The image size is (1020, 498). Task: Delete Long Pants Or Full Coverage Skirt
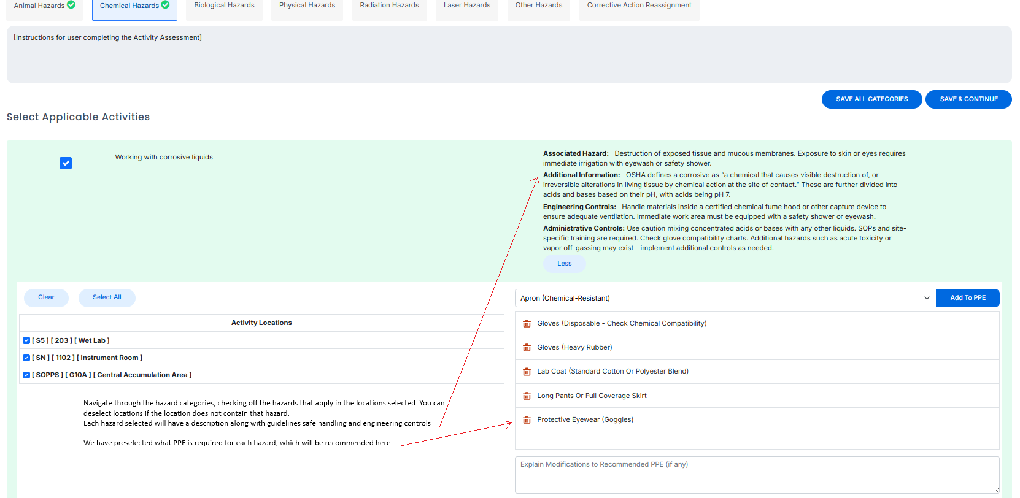(527, 396)
